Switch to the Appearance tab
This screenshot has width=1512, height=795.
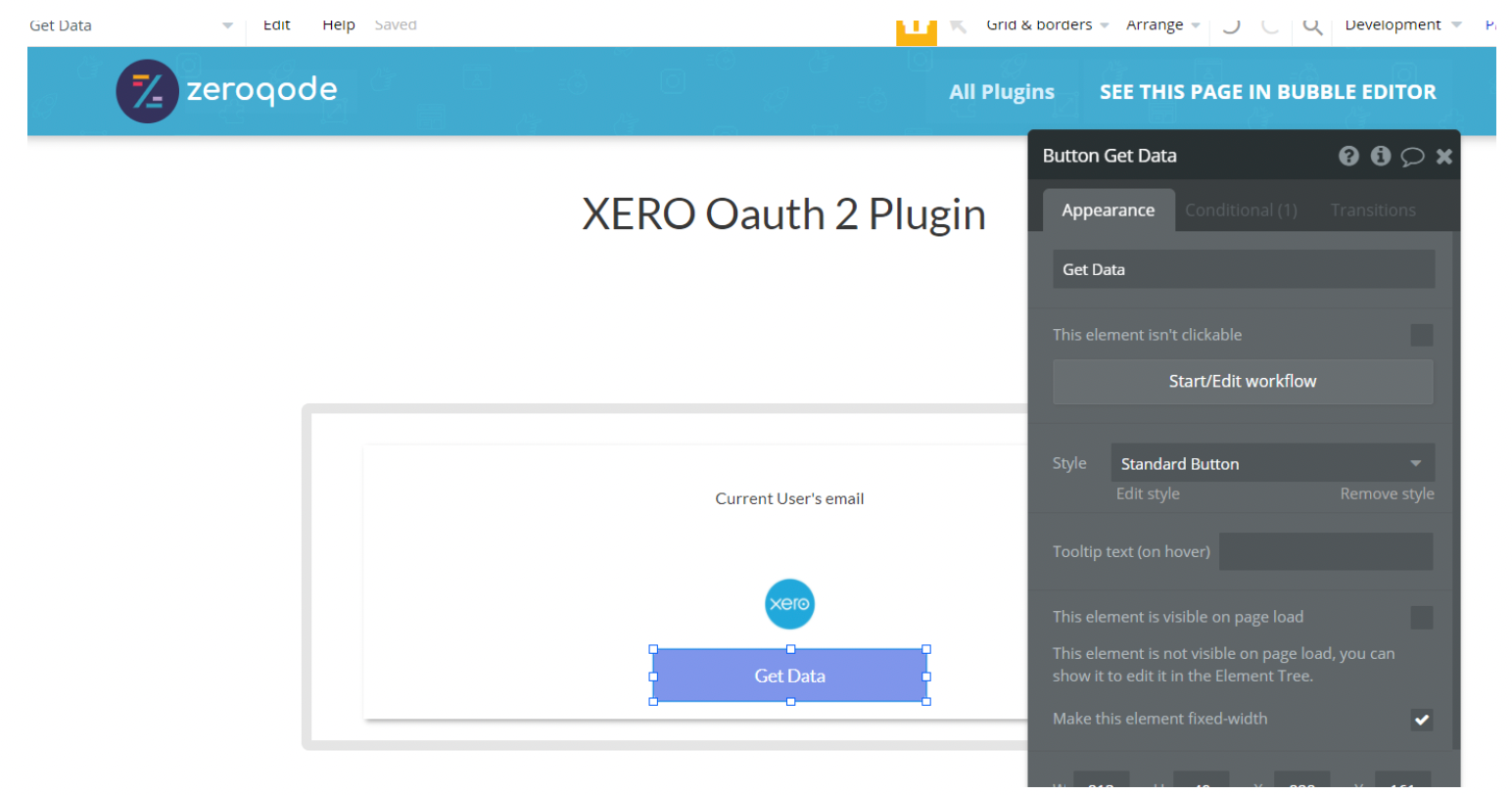(x=1109, y=210)
